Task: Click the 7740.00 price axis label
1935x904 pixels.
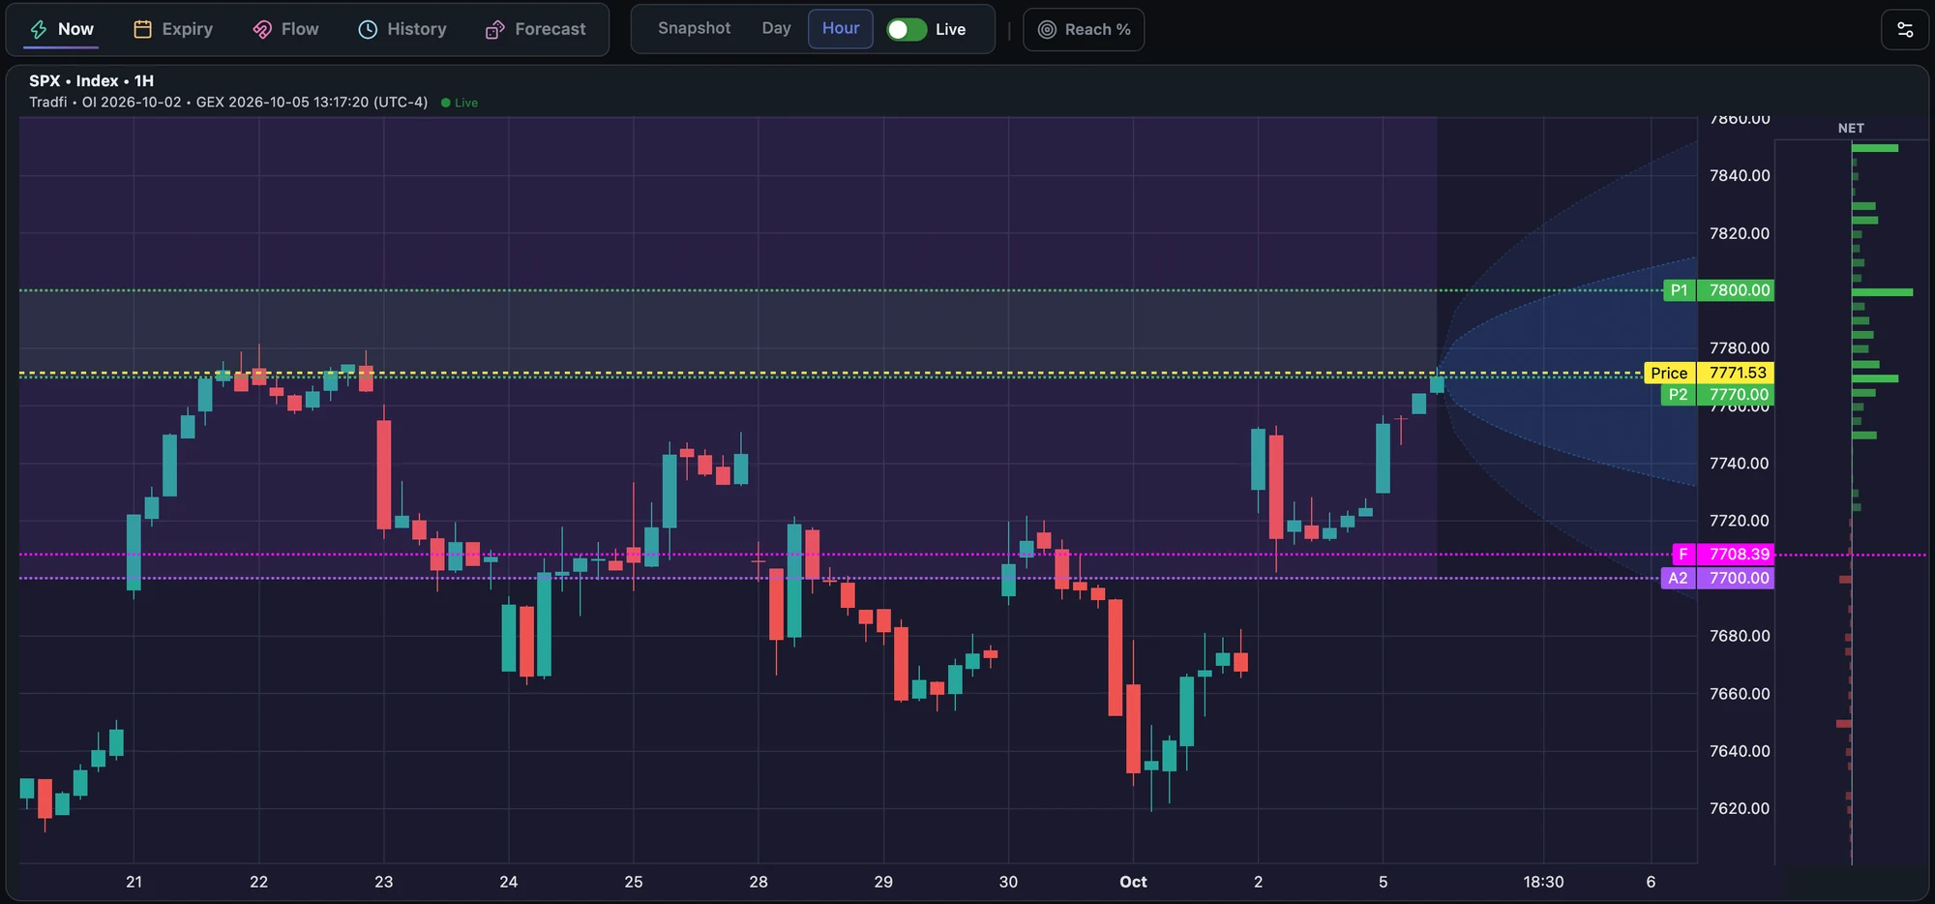Action: [1740, 464]
